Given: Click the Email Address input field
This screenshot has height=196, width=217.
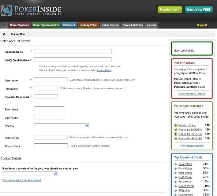Looking at the screenshot, I should [x=73, y=51].
